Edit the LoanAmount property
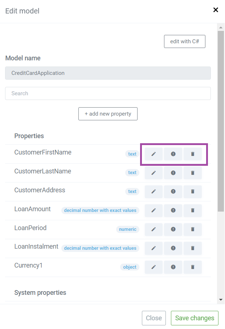Screen dimensions: 225x329 click(x=154, y=210)
